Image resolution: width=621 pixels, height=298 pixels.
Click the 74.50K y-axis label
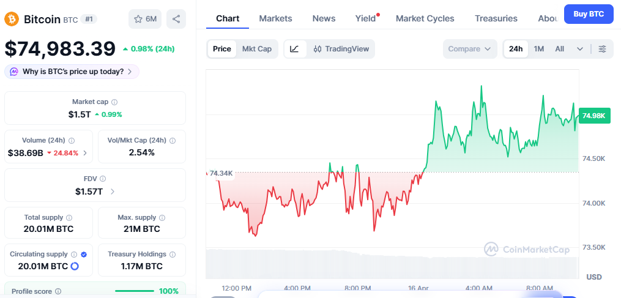594,158
